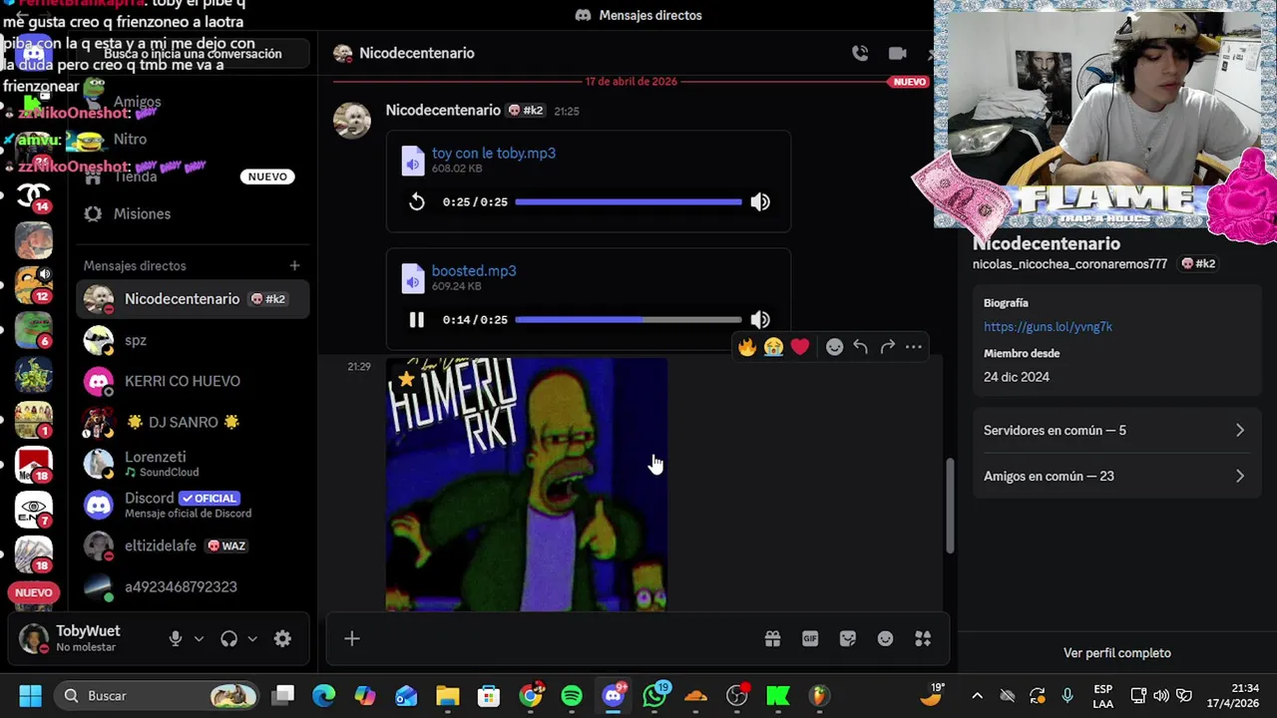Open Windows Start menu
Image resolution: width=1277 pixels, height=718 pixels.
pyautogui.click(x=30, y=696)
